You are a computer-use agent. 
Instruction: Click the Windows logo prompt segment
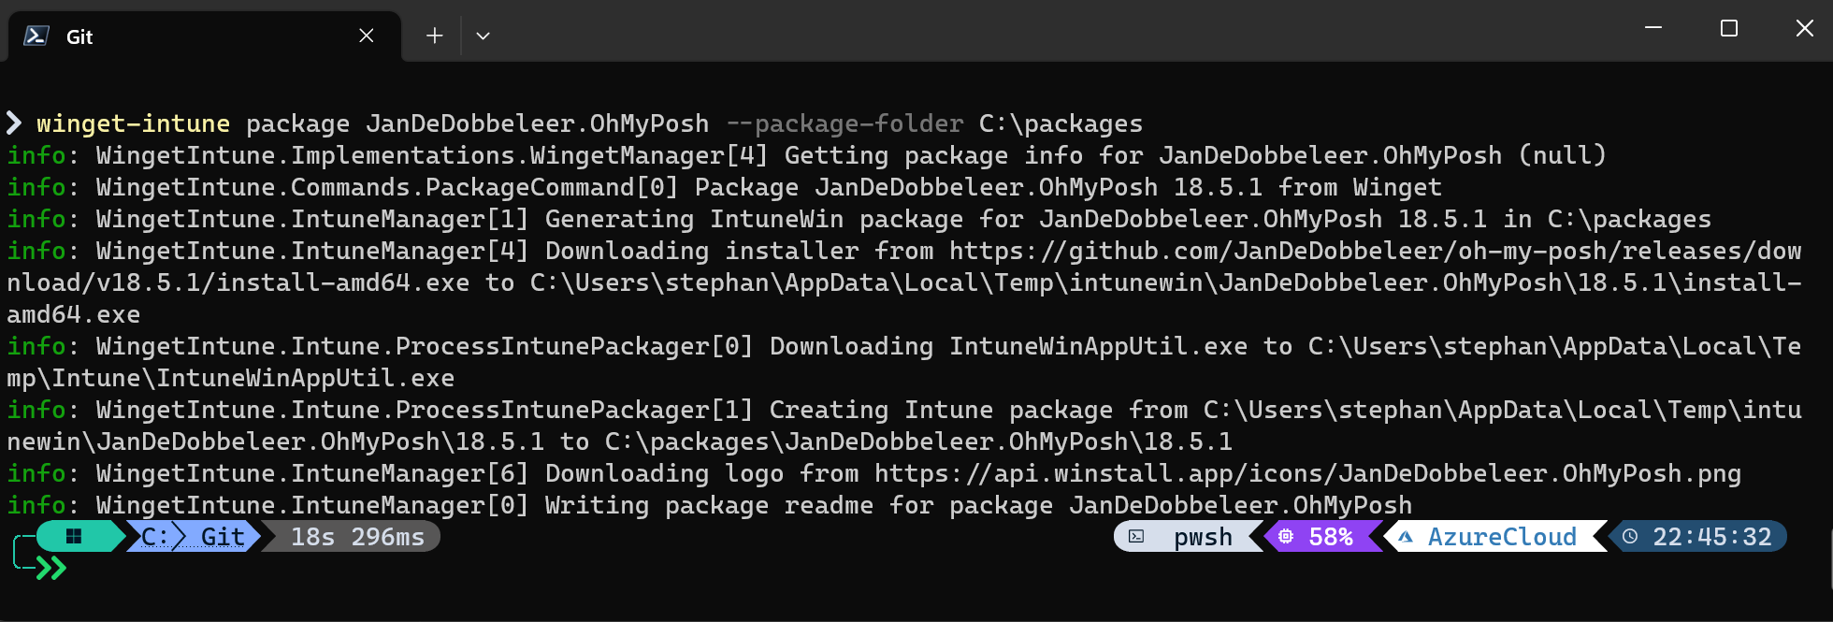[x=74, y=536]
